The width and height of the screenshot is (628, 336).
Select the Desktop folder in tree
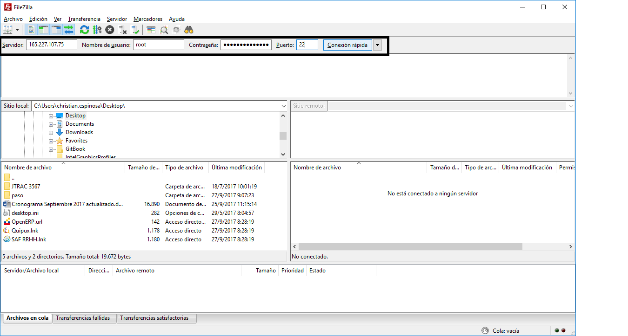point(75,116)
